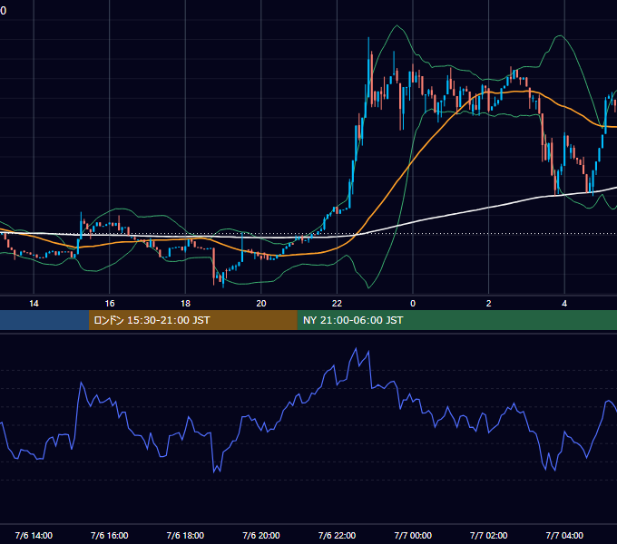Click the 7/6 16:00 time label

110,535
